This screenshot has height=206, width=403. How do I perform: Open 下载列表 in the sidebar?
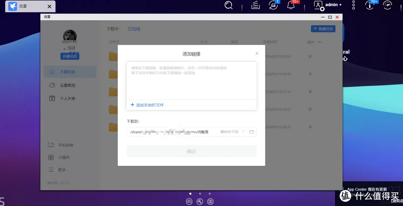(70, 72)
